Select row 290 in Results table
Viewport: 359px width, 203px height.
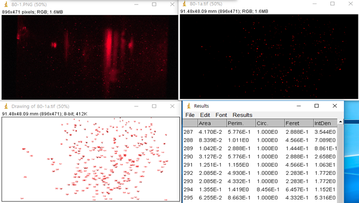[260, 156]
